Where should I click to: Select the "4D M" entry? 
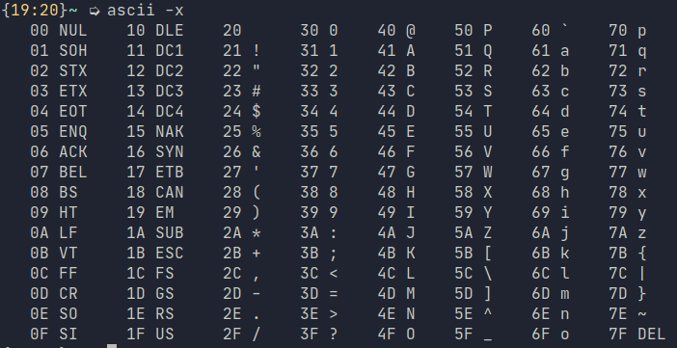pyautogui.click(x=396, y=294)
